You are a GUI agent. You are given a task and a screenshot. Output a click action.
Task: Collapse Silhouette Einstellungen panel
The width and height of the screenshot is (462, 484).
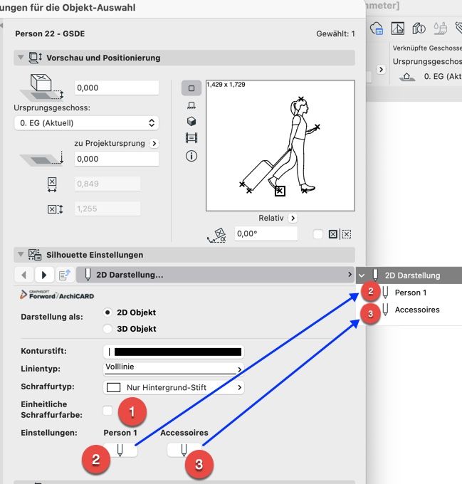21,254
